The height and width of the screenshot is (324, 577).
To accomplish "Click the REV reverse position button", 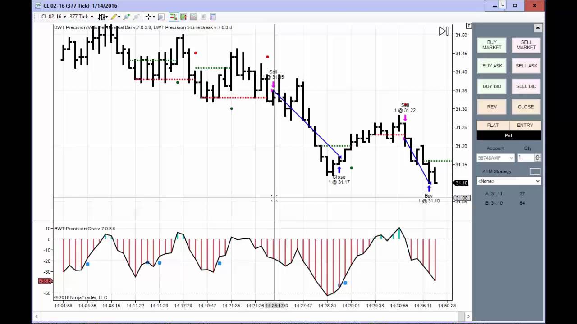I will (492, 107).
